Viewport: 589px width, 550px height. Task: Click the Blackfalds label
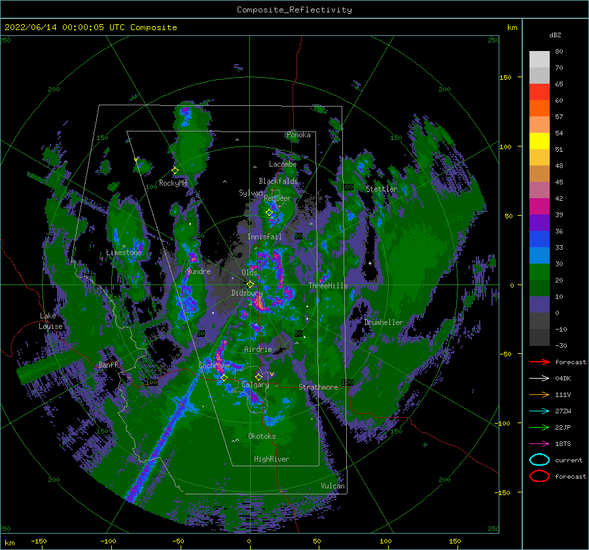tap(278, 181)
